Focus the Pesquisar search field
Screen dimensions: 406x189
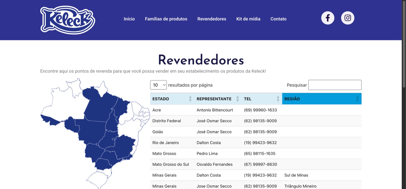tap(335, 85)
